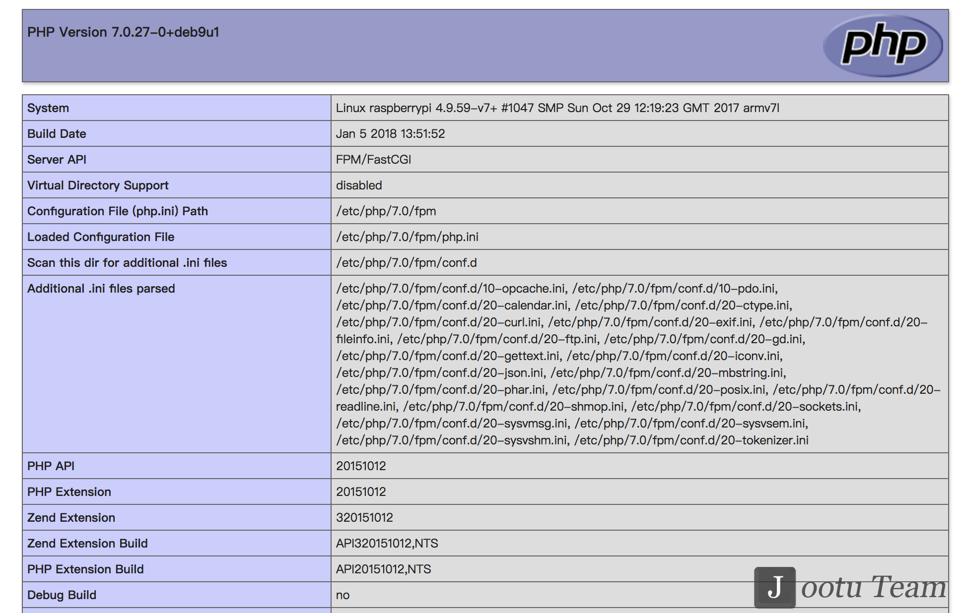Click the J watermark icon
Image resolution: width=962 pixels, height=613 pixels.
pyautogui.click(x=774, y=587)
